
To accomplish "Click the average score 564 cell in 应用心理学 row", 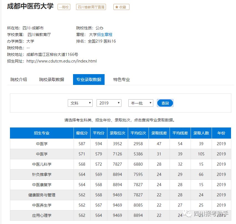I will (98, 215).
